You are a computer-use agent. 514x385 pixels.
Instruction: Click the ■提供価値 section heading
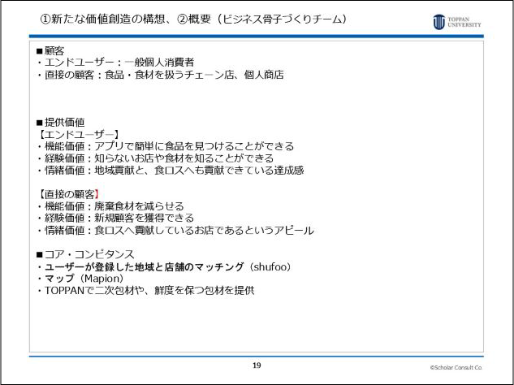[x=60, y=122]
